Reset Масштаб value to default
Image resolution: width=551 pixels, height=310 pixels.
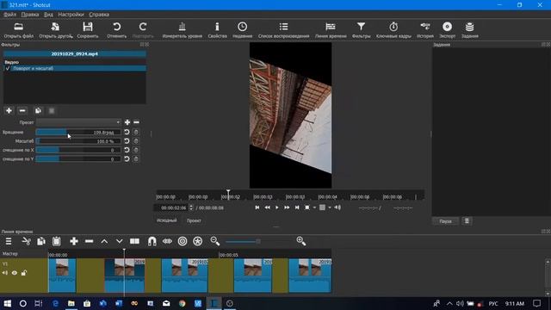[127, 141]
